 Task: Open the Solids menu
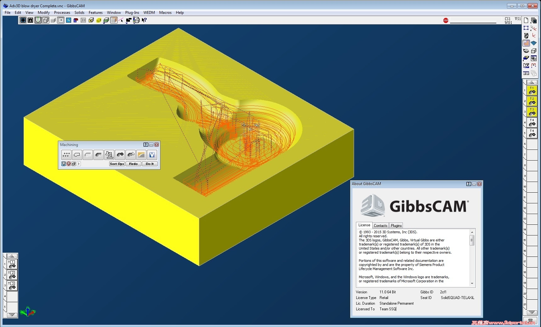[79, 13]
